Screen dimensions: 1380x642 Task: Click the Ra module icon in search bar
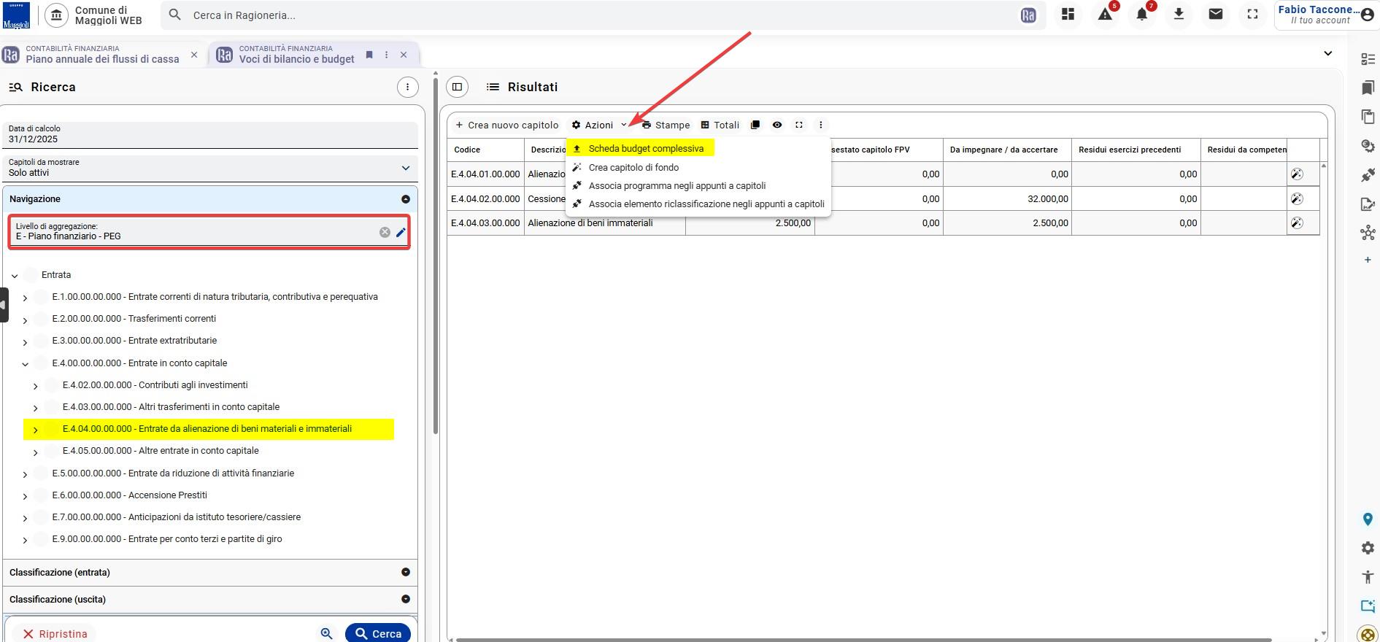click(1028, 15)
